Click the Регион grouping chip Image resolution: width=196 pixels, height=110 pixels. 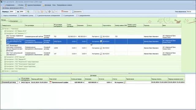(5, 20)
